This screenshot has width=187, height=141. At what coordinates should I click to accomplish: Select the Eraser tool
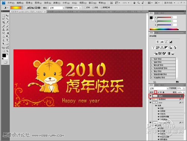point(3,33)
